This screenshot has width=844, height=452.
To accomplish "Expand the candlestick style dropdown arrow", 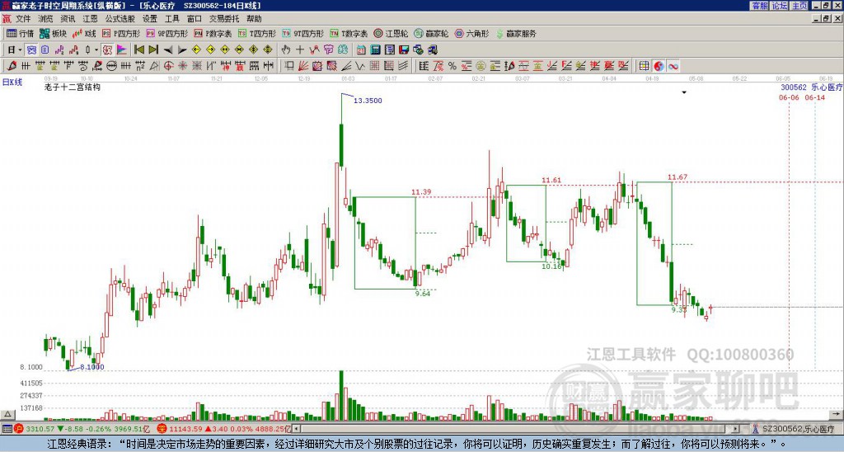I will click(96, 49).
